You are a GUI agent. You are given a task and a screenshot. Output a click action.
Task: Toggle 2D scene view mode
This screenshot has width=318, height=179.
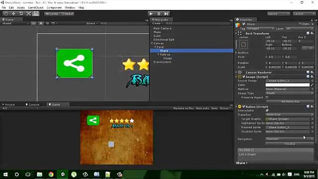(x=33, y=23)
